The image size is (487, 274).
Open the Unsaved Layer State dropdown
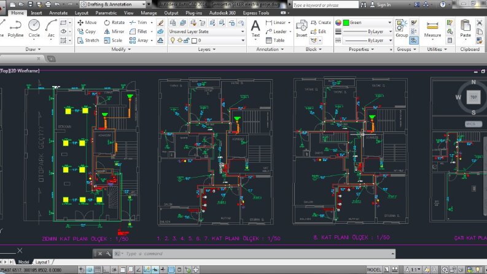click(206, 31)
